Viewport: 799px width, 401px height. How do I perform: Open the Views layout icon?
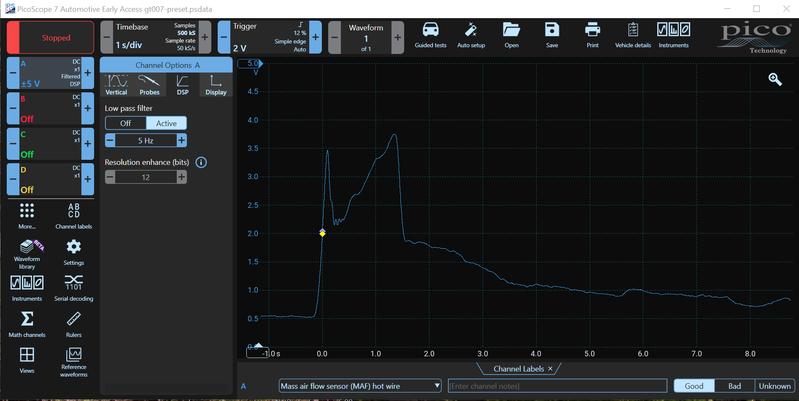[27, 360]
